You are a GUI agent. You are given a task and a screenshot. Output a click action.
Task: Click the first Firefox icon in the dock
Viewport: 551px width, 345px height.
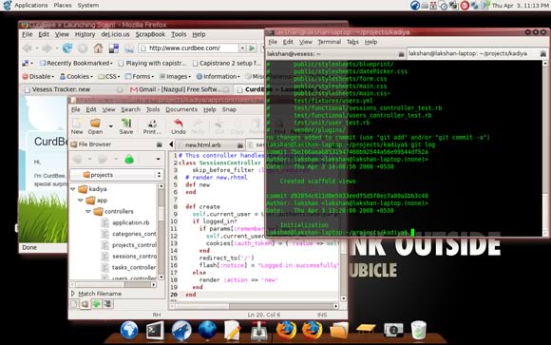tap(286, 330)
